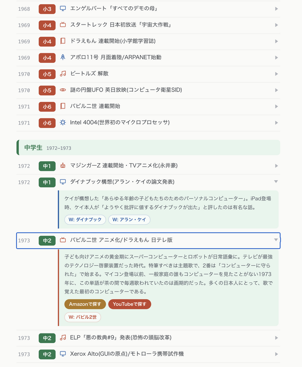This screenshot has width=302, height=367.
Task: Click TV icon beside スタートレック entry
Action: click(63, 25)
